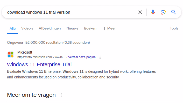Clear the search query with the X icon

click(x=140, y=12)
